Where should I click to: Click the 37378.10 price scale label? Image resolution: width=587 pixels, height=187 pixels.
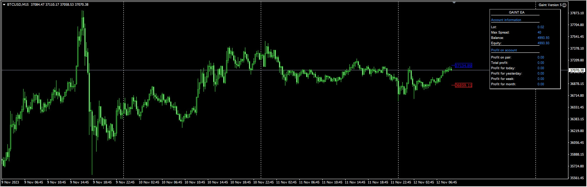[577, 49]
